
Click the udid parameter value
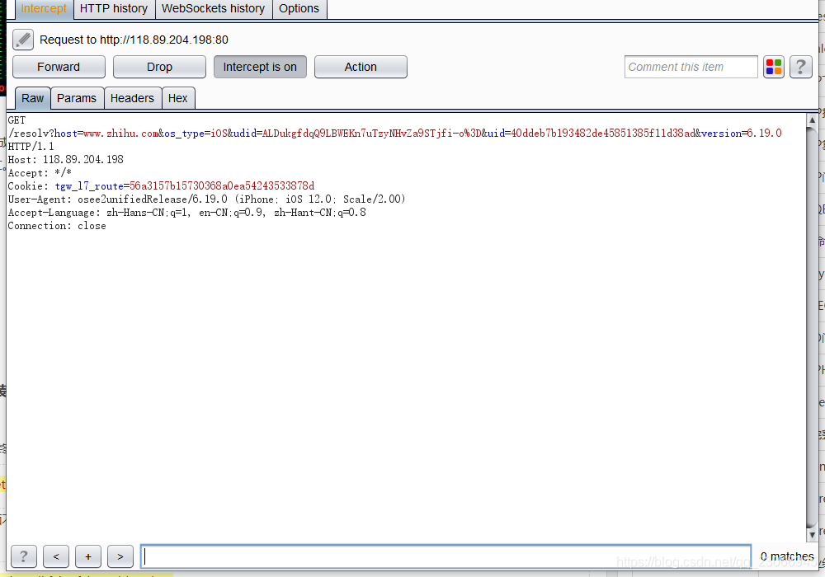pos(371,134)
